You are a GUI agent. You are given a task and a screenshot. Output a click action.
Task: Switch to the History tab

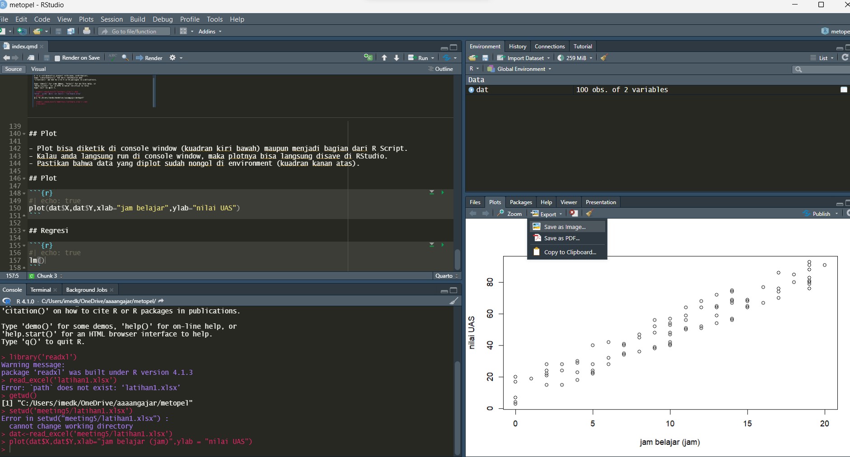pyautogui.click(x=517, y=46)
